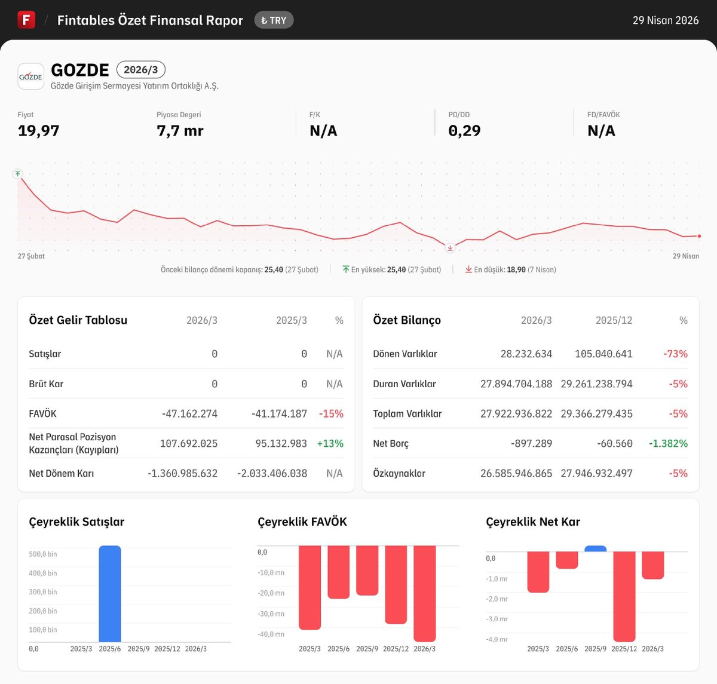Screen dimensions: 717x684
Task: Click Net Parasal Pozisyon value 107.692.025
Action: click(x=189, y=444)
